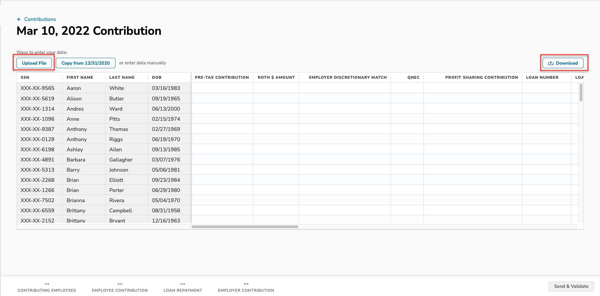Go back via the Contributions link

(40, 19)
